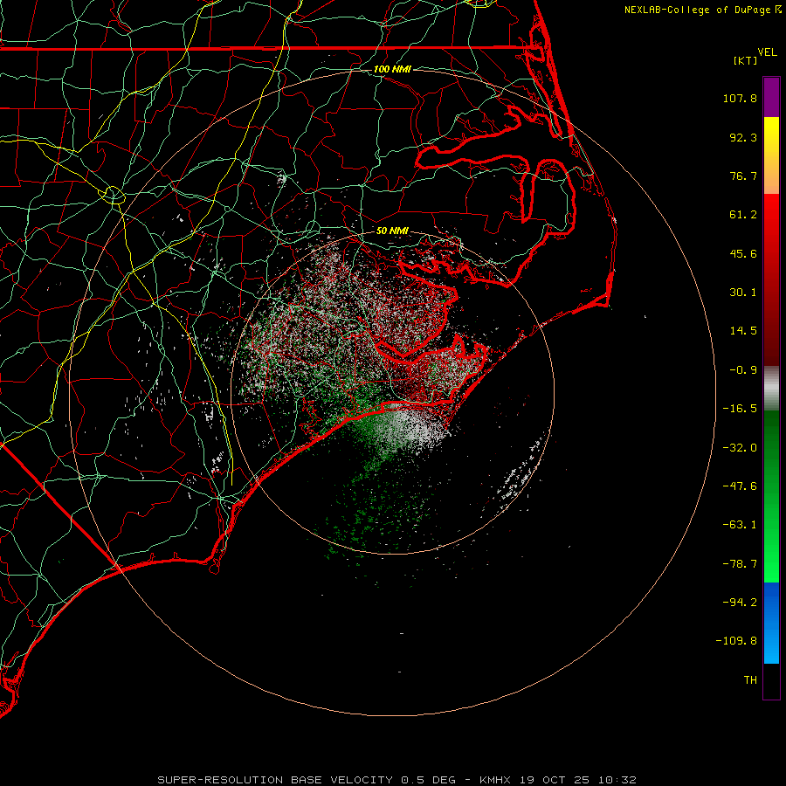
Task: Select the -32.0 scale label
Action: tap(740, 448)
